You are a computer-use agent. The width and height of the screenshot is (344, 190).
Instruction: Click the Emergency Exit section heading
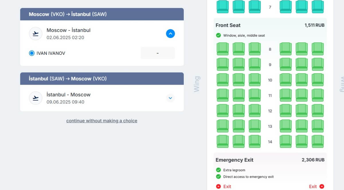point(234,160)
